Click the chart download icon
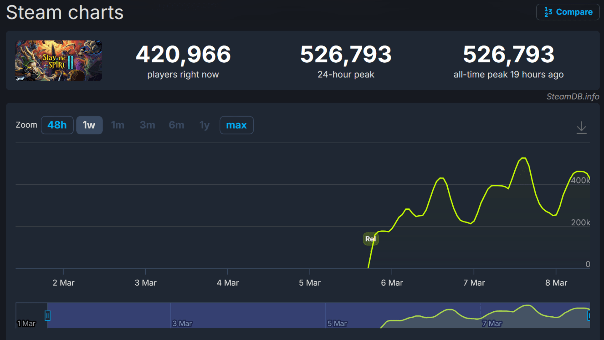Screen dimensions: 604x340 582,128
